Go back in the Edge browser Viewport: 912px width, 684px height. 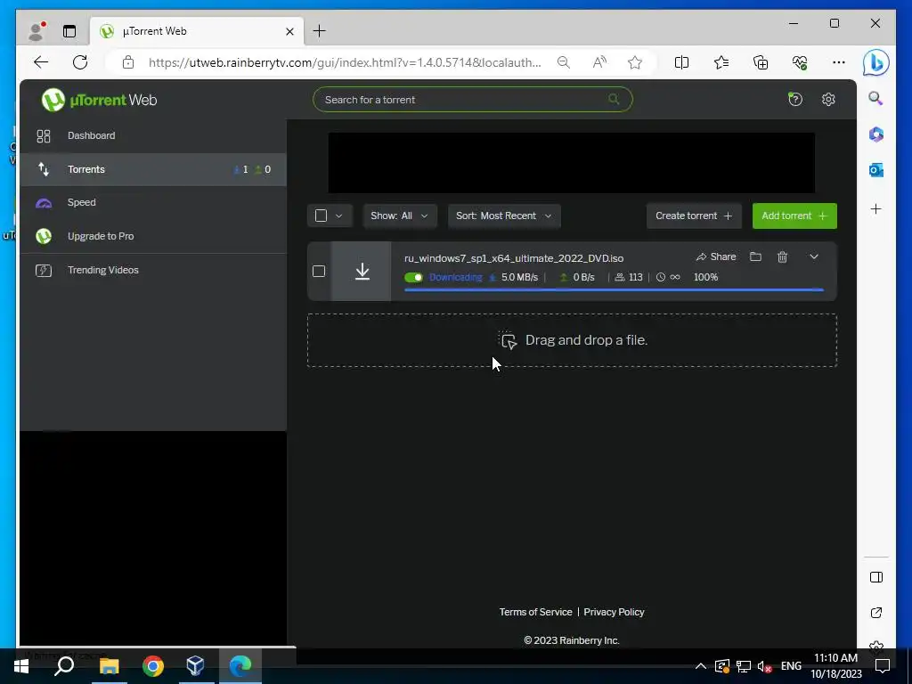tap(41, 62)
